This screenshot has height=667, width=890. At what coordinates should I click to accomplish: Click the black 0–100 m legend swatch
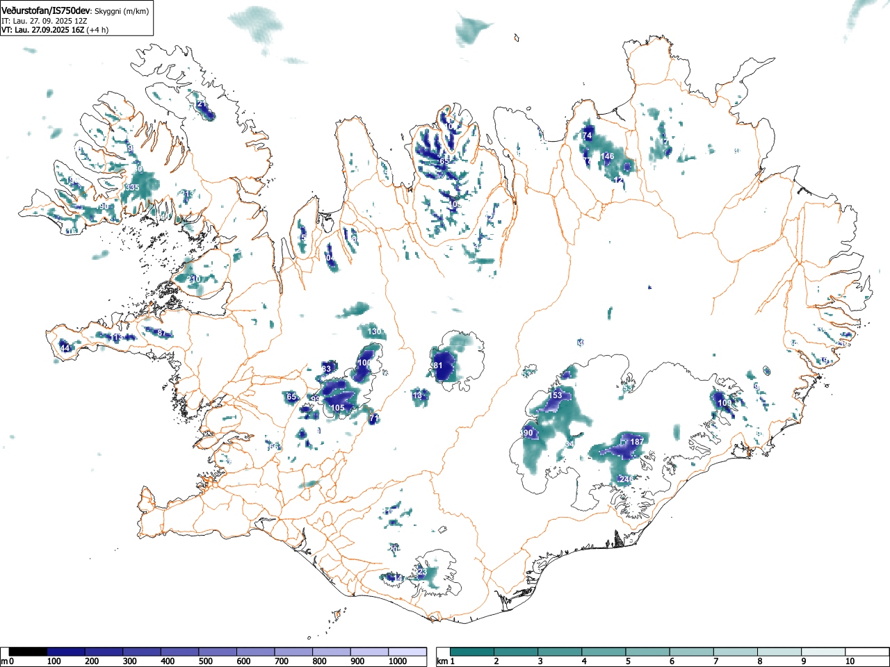(x=28, y=652)
